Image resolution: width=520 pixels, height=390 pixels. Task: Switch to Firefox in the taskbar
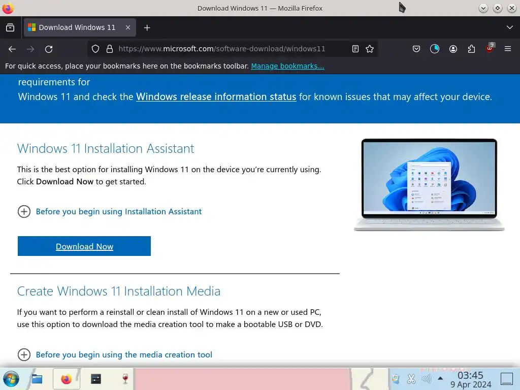click(x=67, y=379)
